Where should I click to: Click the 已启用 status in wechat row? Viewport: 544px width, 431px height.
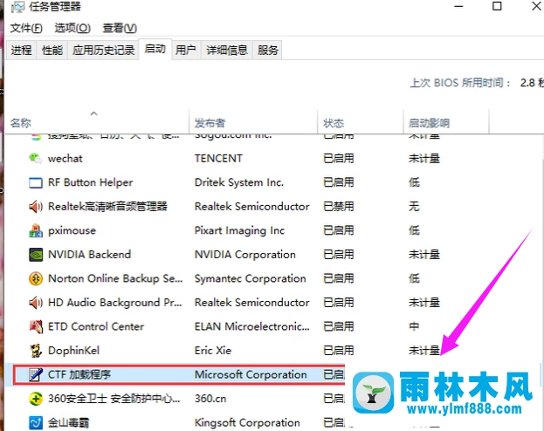[x=338, y=159]
